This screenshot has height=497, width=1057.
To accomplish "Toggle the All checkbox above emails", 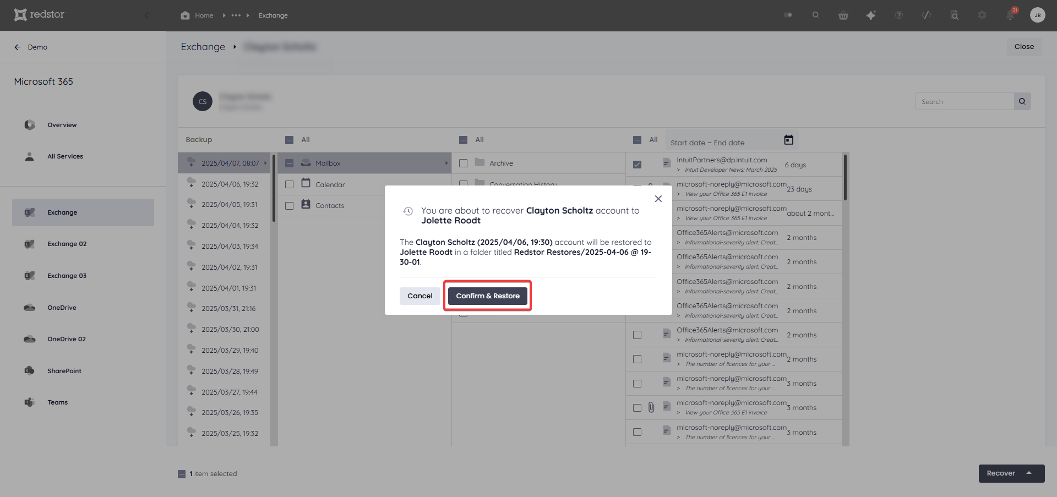I will [x=637, y=140].
